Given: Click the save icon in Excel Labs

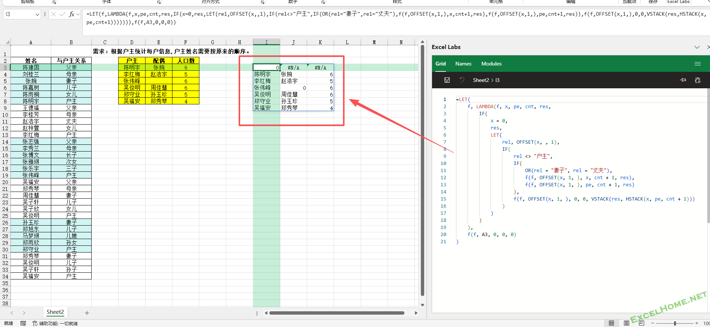Looking at the screenshot, I should (x=447, y=80).
